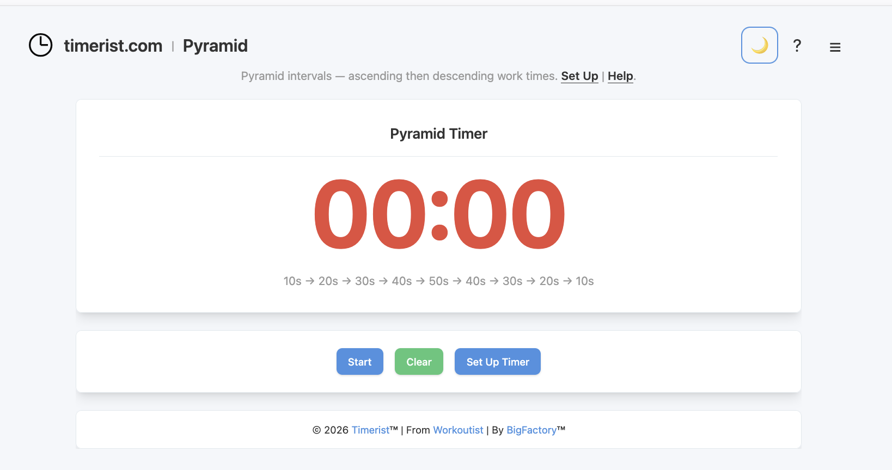
Task: Start the Pyramid Timer
Action: 359,361
